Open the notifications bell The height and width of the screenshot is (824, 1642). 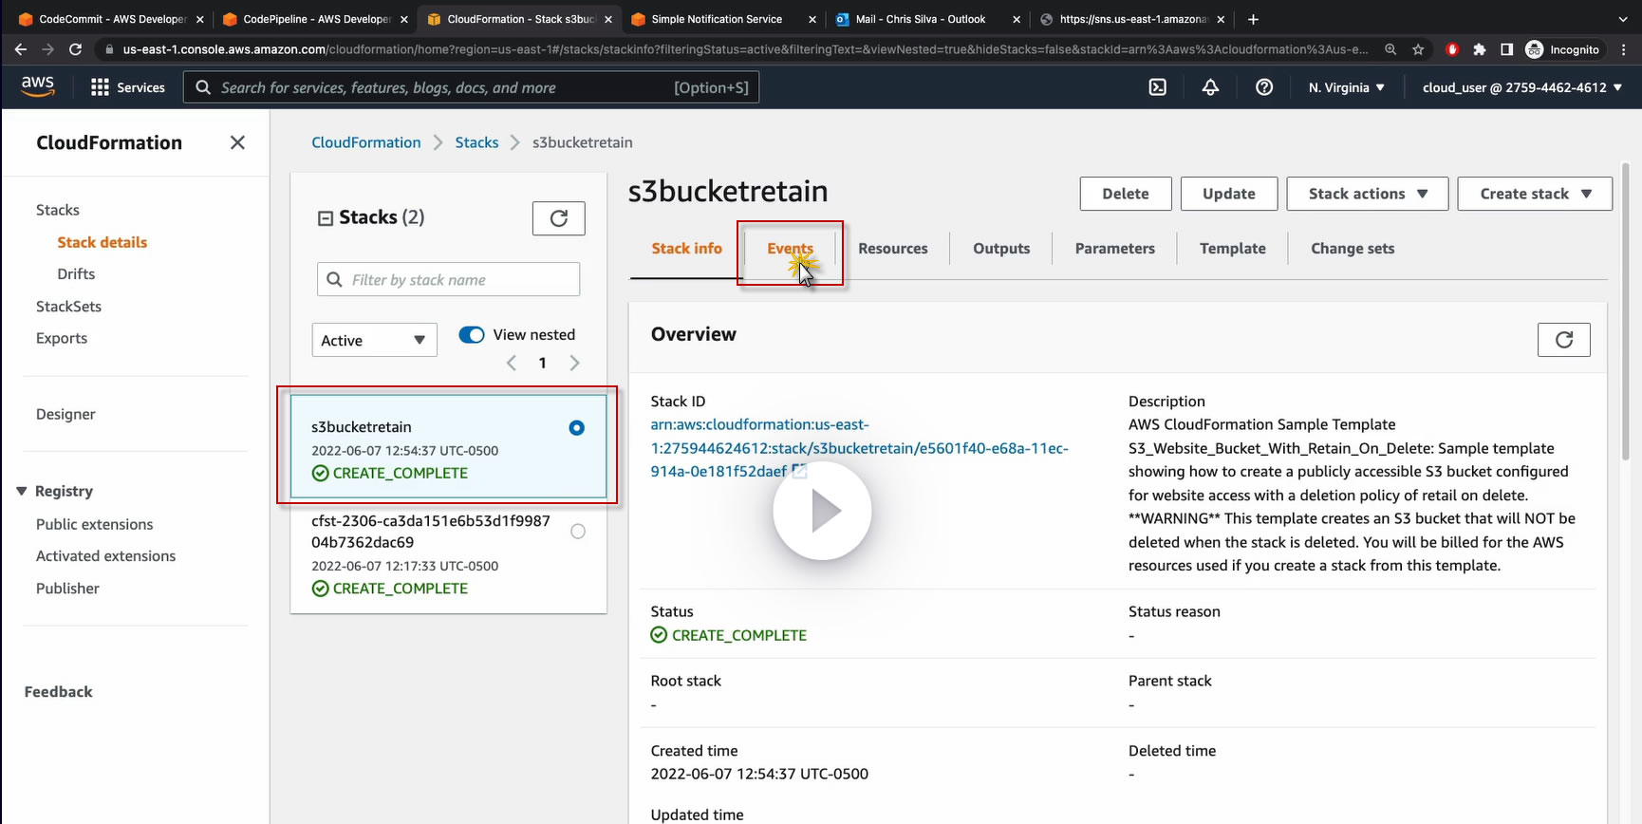[x=1210, y=87]
